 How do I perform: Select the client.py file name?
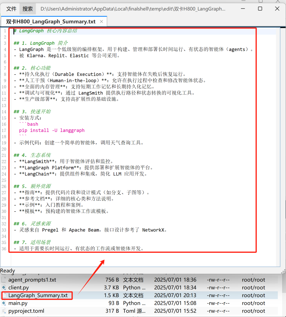click(19, 287)
